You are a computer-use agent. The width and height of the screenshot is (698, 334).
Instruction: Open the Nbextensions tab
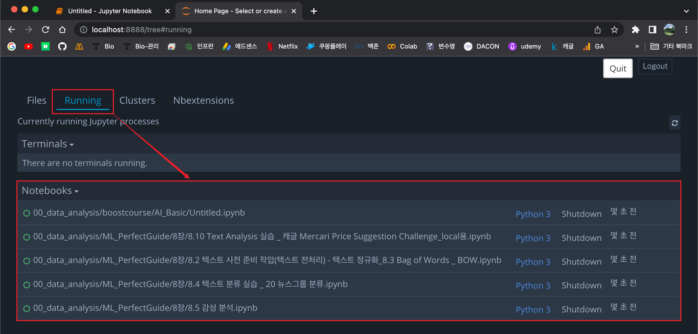click(x=203, y=101)
